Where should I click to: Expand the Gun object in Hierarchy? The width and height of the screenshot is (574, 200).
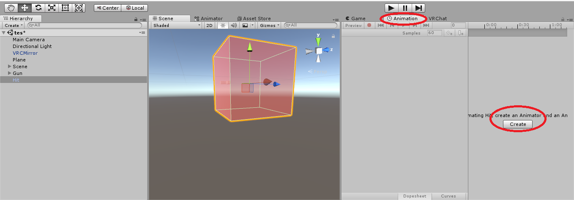pos(9,73)
